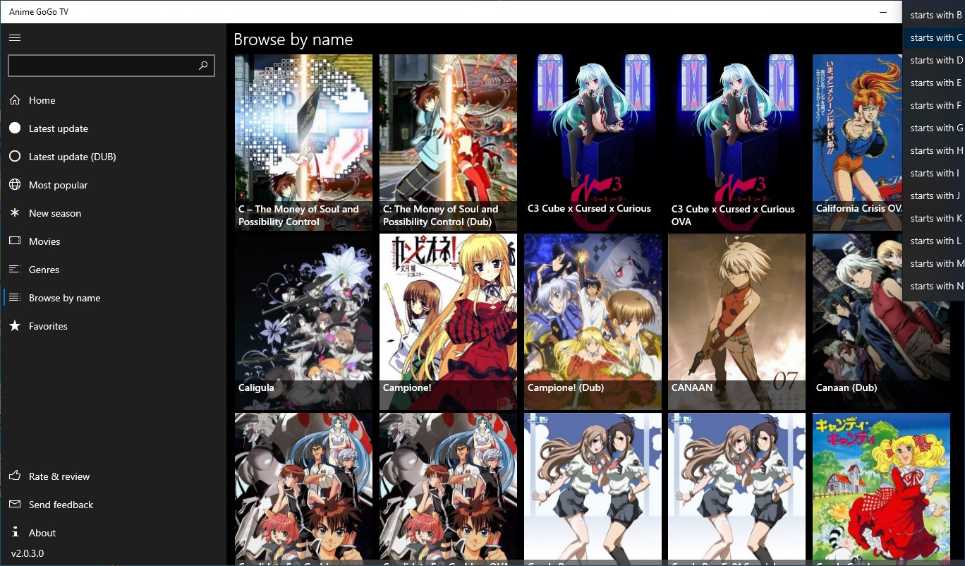Viewport: 965px width, 566px height.
Task: Click the About info icon
Action: tap(15, 533)
